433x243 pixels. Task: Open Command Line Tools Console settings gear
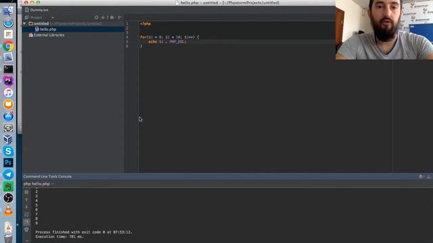coord(421,176)
